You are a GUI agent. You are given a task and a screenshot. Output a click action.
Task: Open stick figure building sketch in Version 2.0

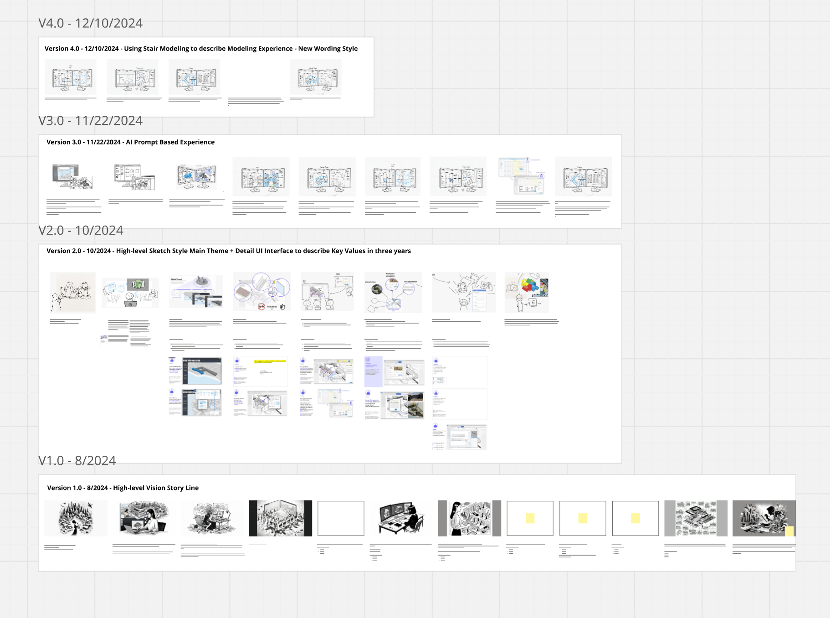click(73, 293)
